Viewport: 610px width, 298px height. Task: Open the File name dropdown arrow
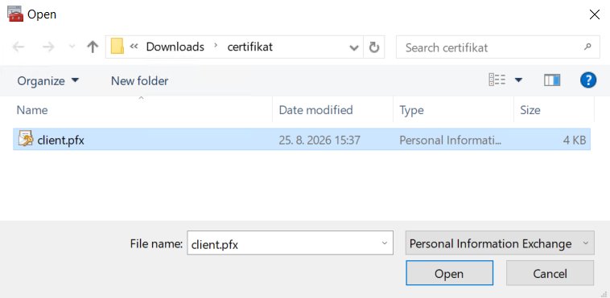click(x=385, y=243)
